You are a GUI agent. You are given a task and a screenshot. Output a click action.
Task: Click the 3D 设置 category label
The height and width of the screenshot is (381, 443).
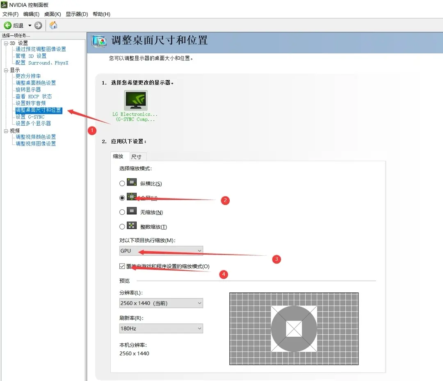coord(19,43)
